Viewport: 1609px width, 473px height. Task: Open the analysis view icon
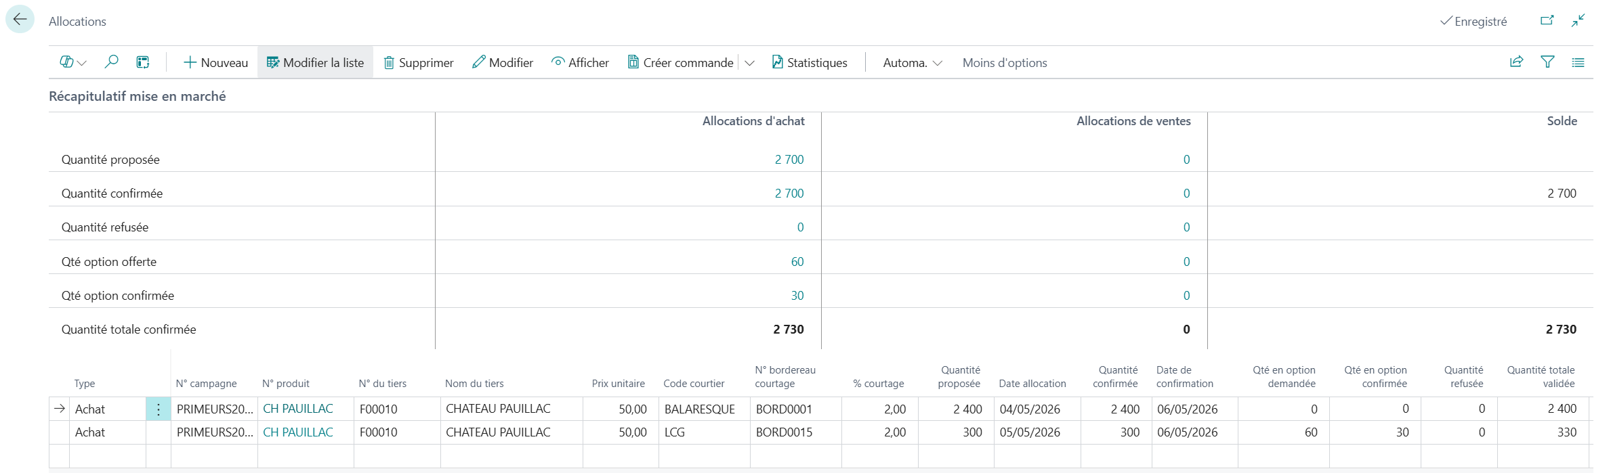143,62
